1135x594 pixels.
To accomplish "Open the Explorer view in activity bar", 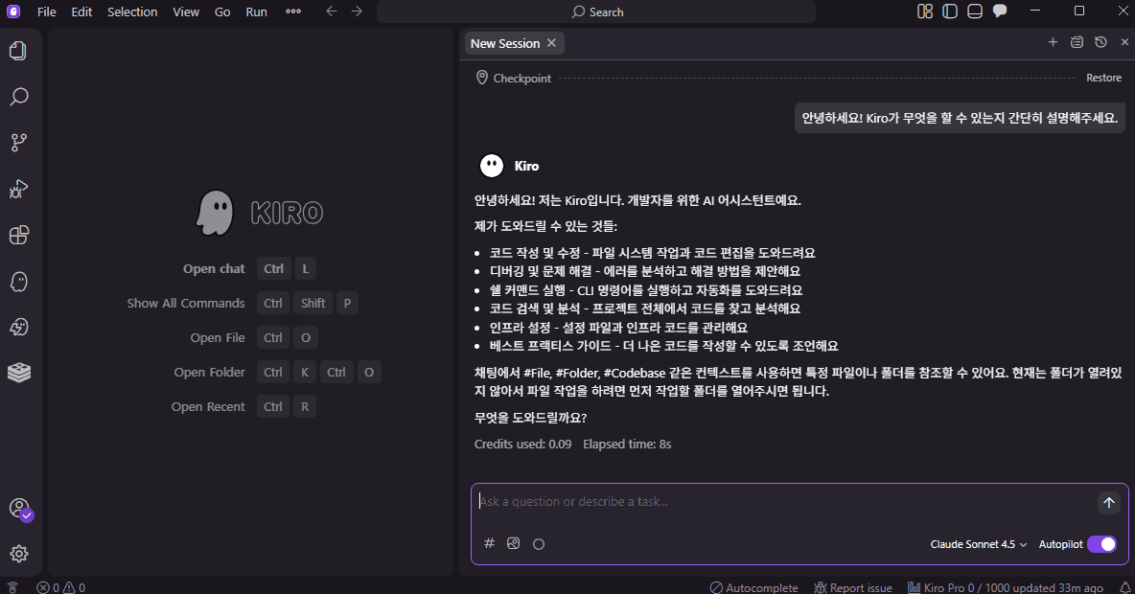I will point(18,51).
